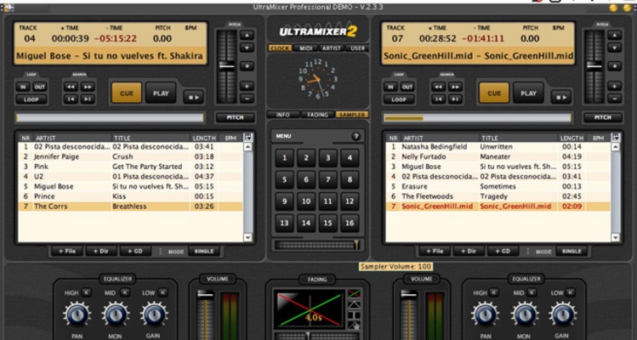The height and width of the screenshot is (340, 637).
Task: Click the left equalizer HIGH knob
Action: (x=77, y=314)
